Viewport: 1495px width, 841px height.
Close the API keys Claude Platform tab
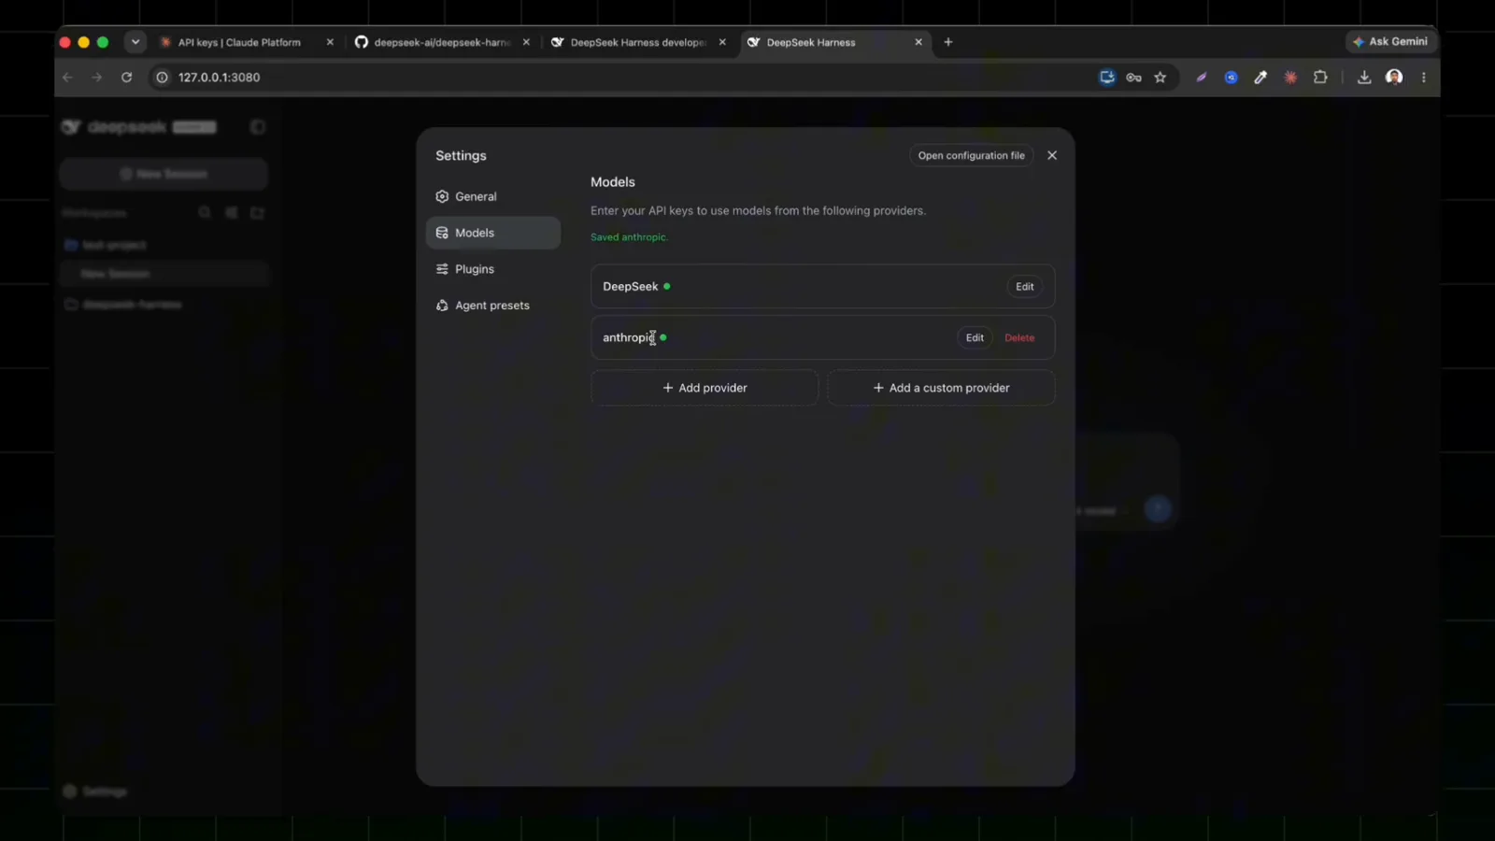coord(330,42)
